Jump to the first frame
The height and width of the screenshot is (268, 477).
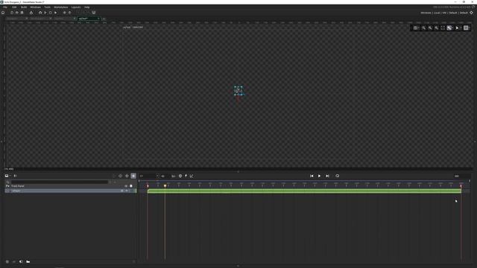[x=312, y=176]
